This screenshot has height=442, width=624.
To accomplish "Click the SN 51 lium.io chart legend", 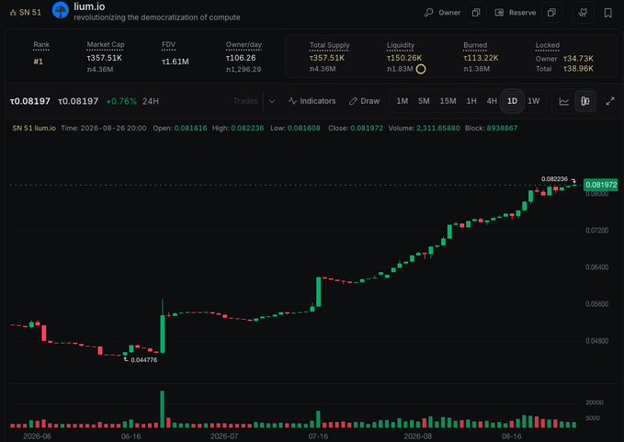I will tap(34, 128).
